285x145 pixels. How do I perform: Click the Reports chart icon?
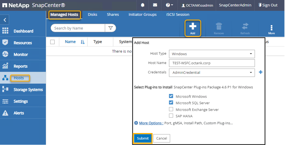pyautogui.click(x=5, y=66)
